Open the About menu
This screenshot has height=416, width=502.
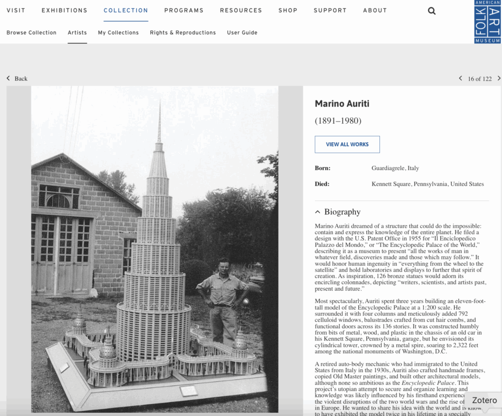click(x=375, y=11)
